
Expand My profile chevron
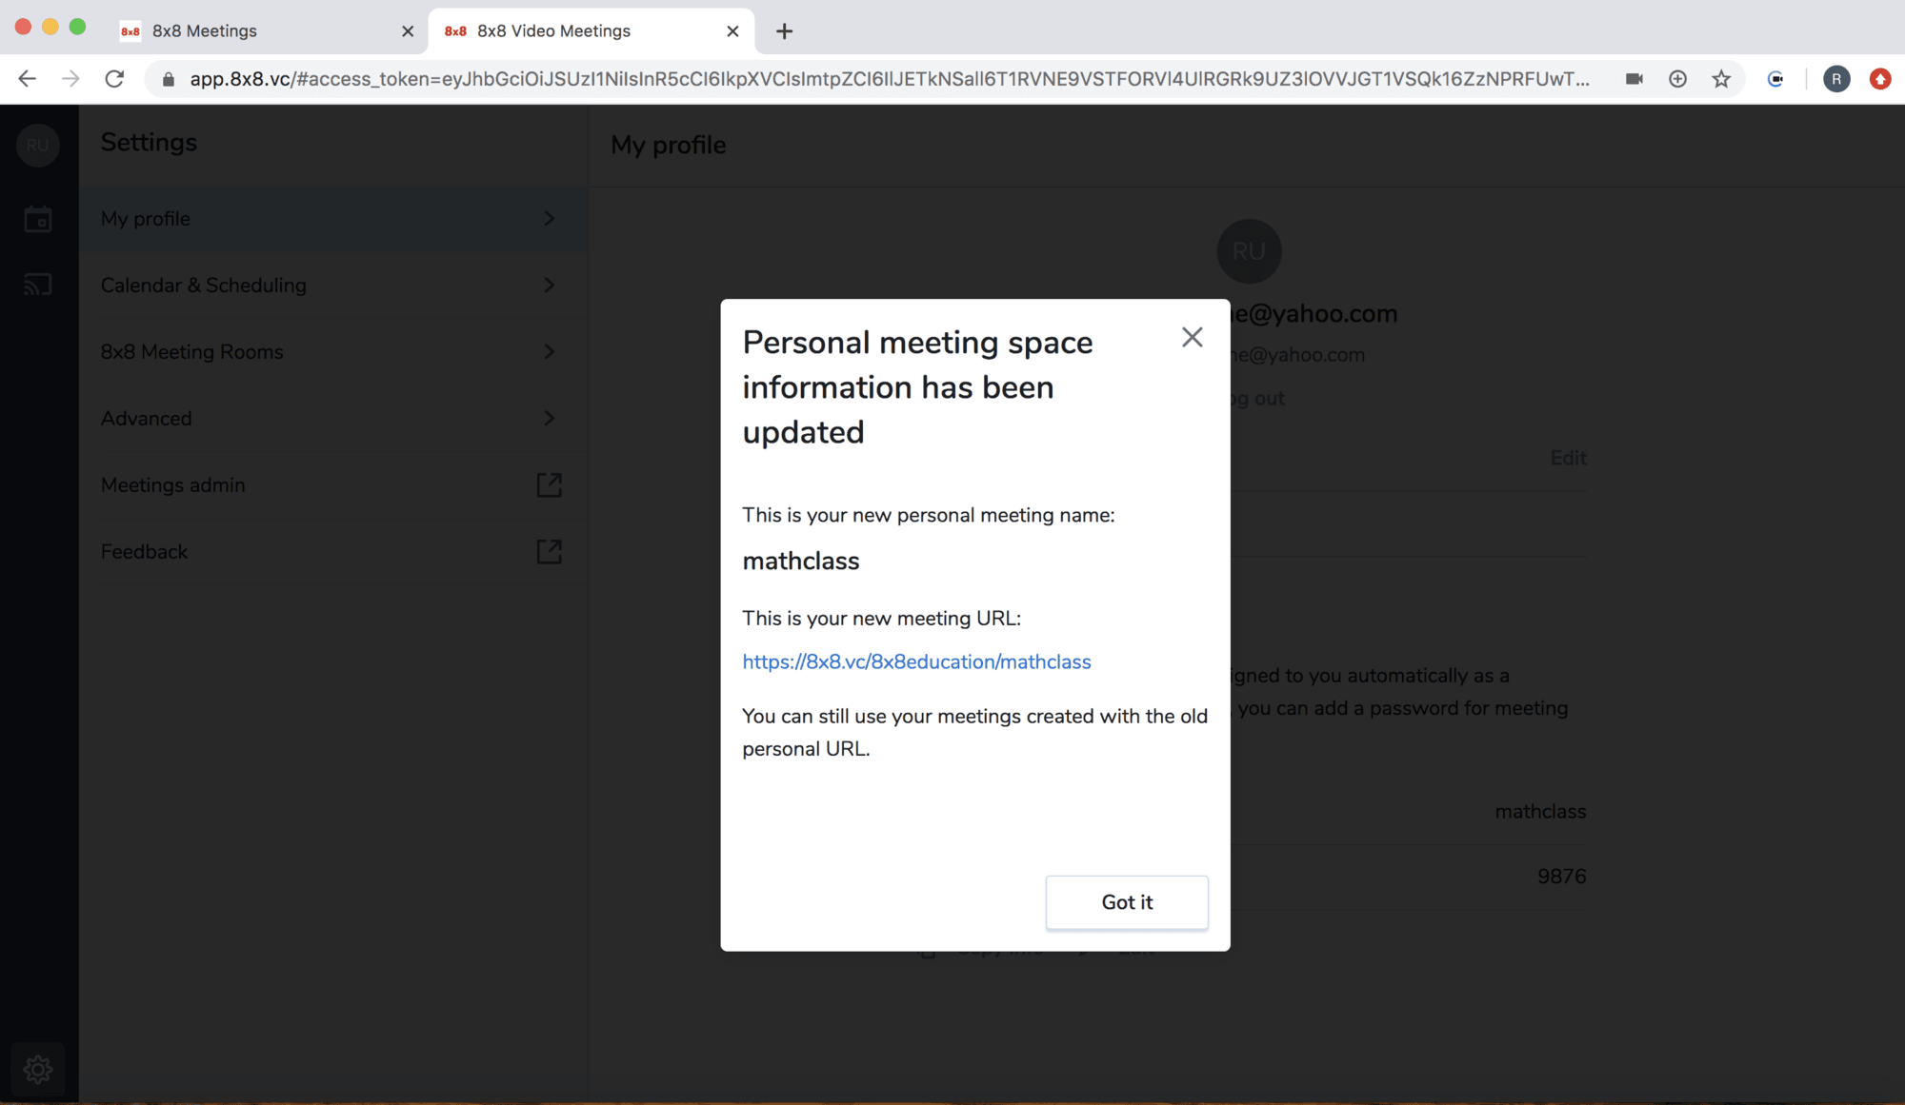(x=549, y=219)
